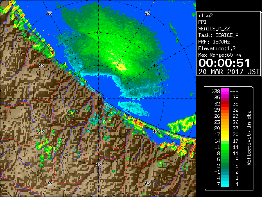Click the 'Max Range:60 km' line
Screen dimensions: 262x197
click(219, 55)
